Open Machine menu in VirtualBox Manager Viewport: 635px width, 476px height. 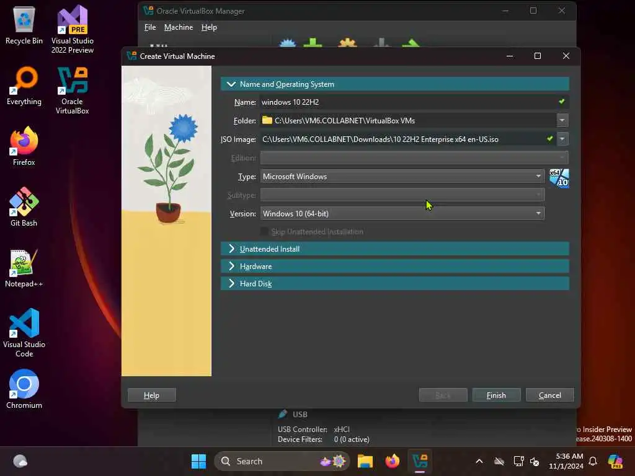click(178, 27)
